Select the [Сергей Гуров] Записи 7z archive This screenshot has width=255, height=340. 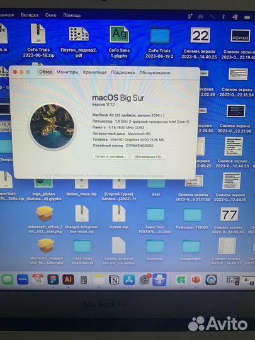(x=119, y=184)
